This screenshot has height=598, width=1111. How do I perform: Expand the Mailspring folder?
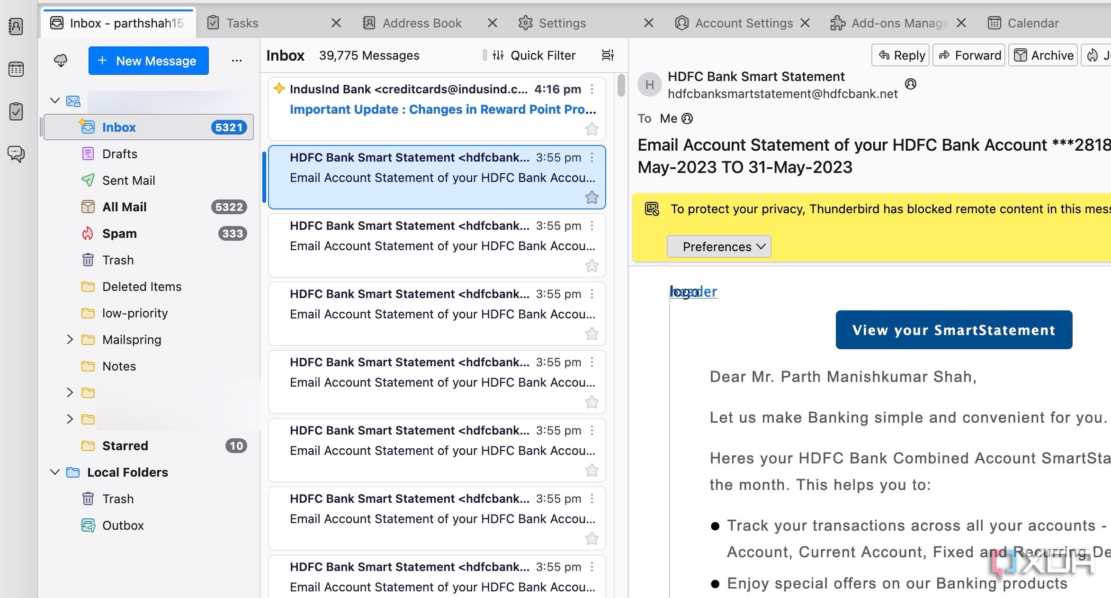point(70,339)
